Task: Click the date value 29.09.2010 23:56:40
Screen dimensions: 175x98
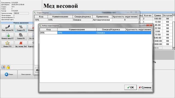Action: click(18, 5)
